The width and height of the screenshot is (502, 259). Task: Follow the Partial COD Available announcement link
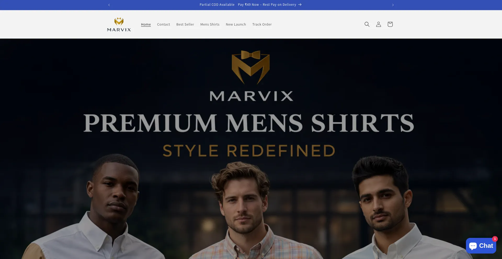tap(250, 5)
